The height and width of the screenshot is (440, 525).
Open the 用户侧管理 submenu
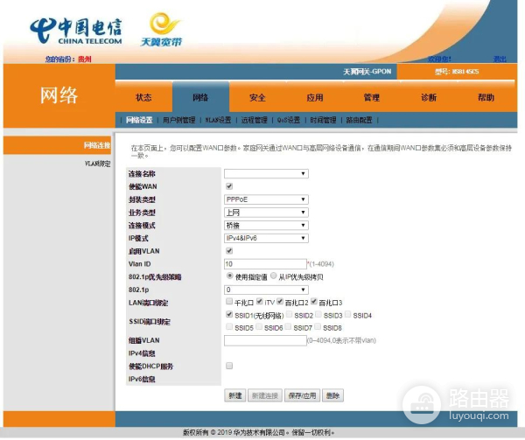pyautogui.click(x=178, y=120)
